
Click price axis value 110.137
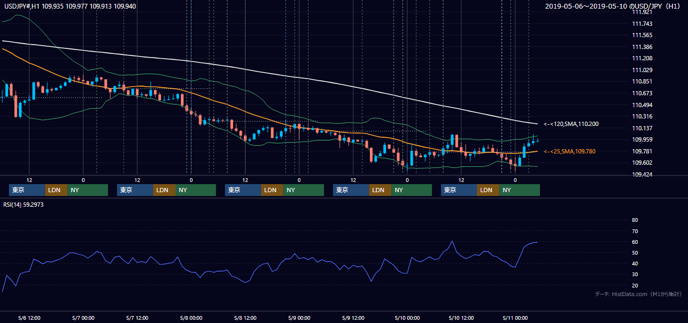[642, 128]
